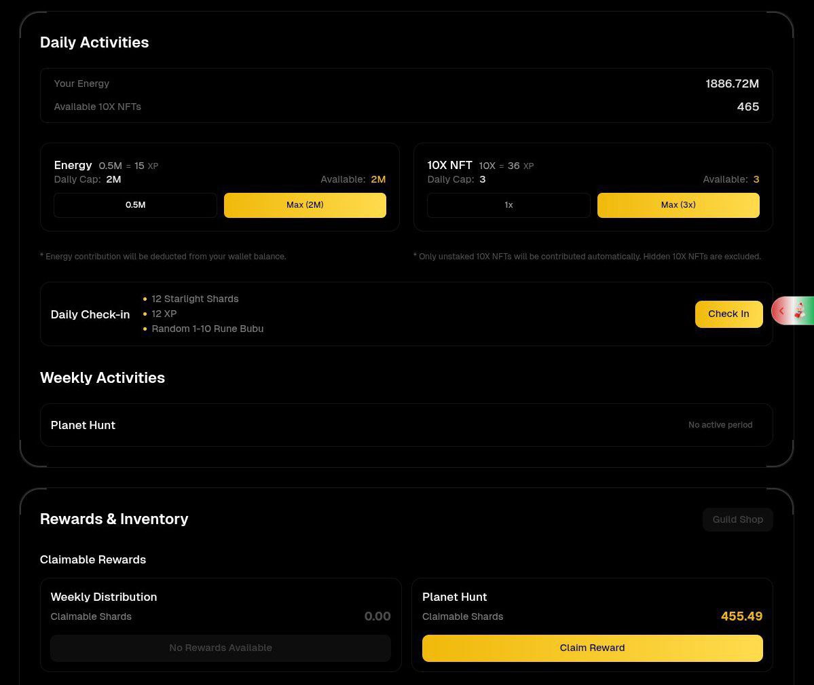Expand the floating side widget arrow
Viewport: 814px width, 685px height.
(781, 311)
